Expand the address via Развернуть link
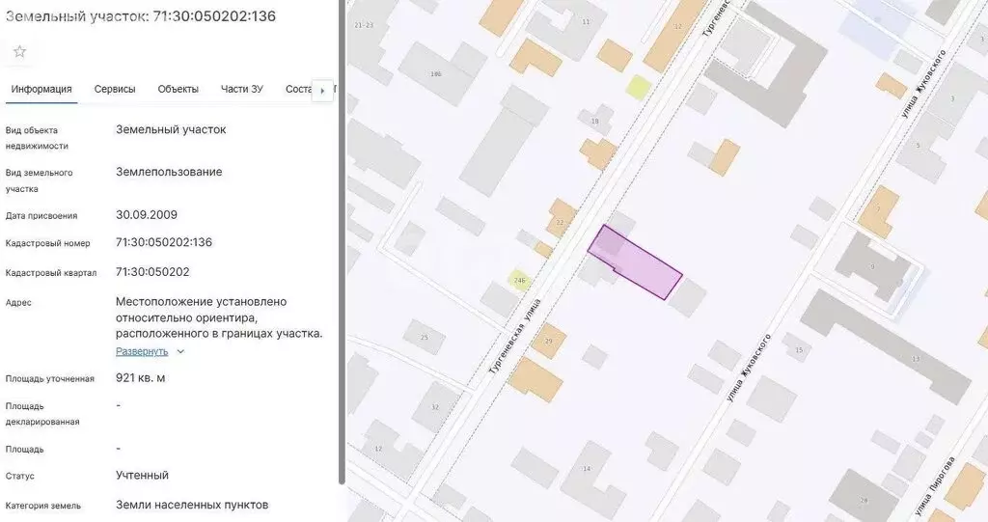This screenshot has width=988, height=522. point(142,351)
